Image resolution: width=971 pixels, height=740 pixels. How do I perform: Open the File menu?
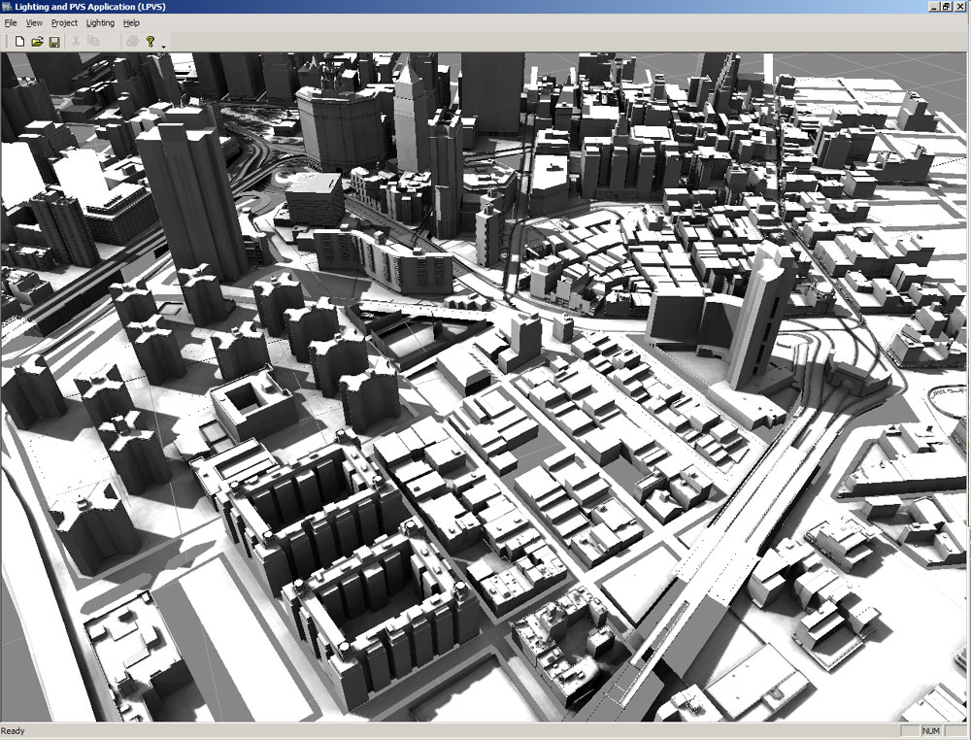pos(11,22)
